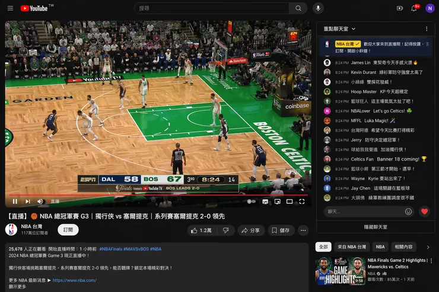
Task: Save the video with 儲存
Action: point(281,230)
